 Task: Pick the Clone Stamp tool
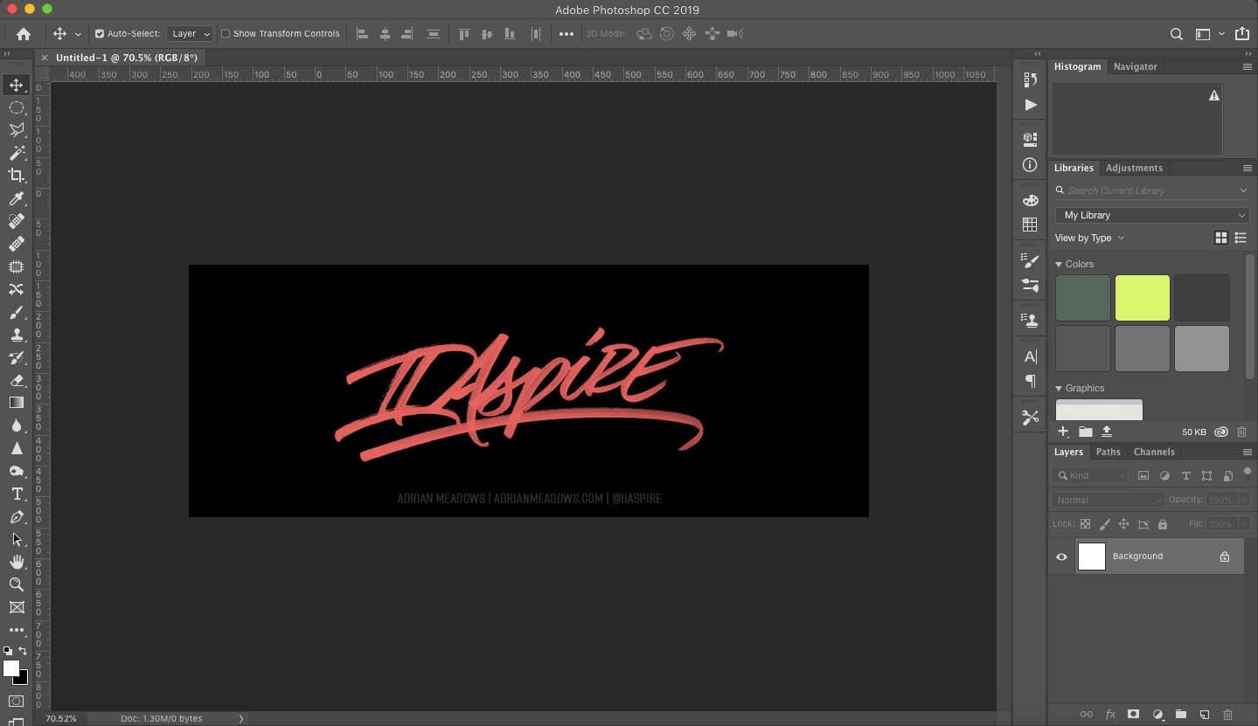tap(17, 335)
